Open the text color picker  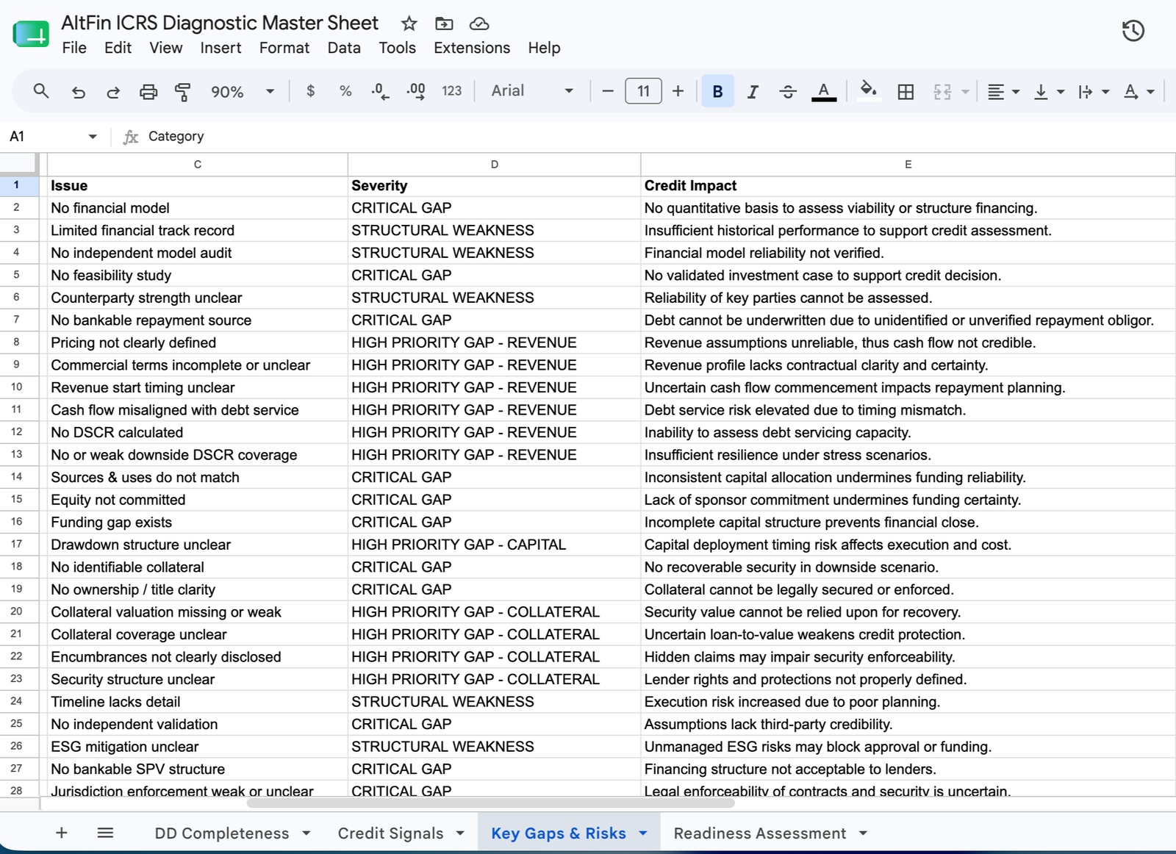point(824,91)
